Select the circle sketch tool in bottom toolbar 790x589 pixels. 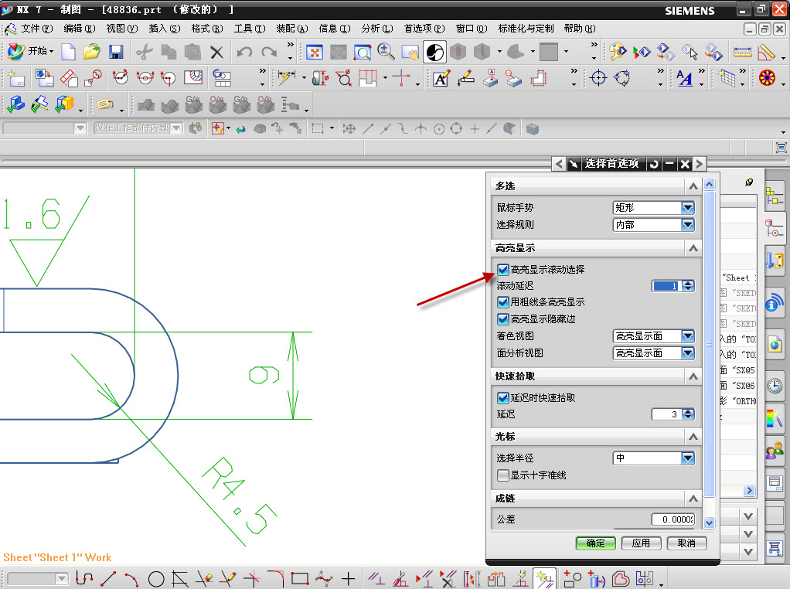pyautogui.click(x=156, y=579)
